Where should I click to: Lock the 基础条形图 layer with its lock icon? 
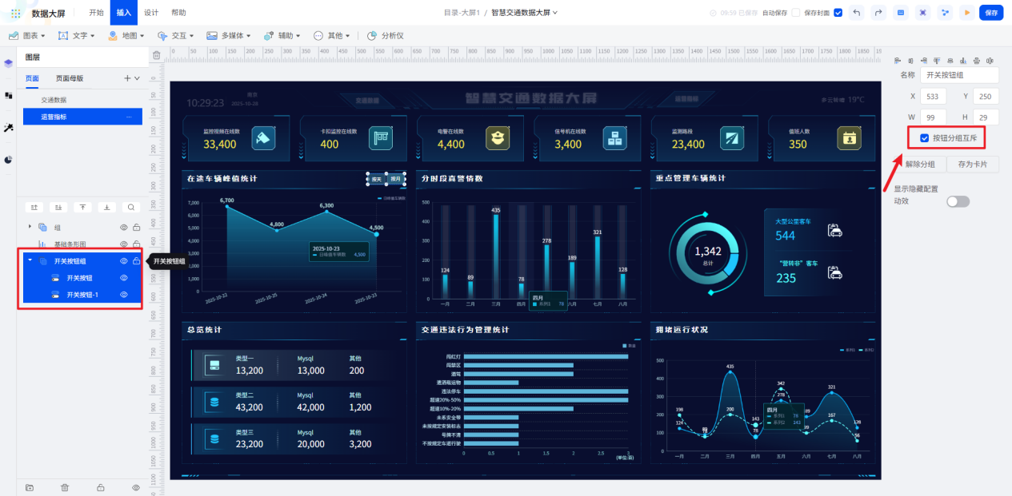136,244
